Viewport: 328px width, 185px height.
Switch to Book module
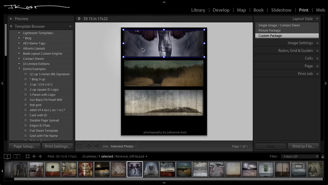pos(259,10)
